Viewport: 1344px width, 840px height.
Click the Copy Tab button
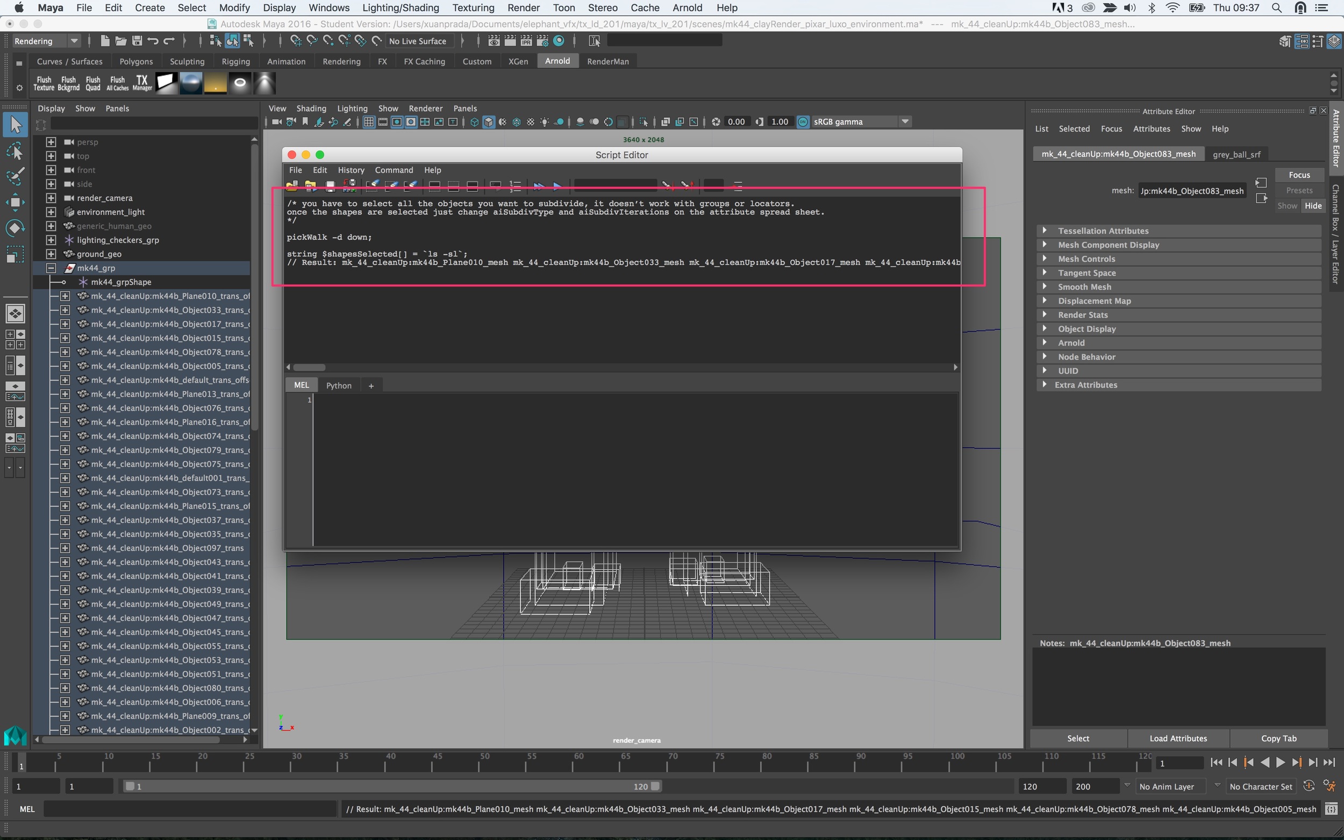(x=1278, y=738)
